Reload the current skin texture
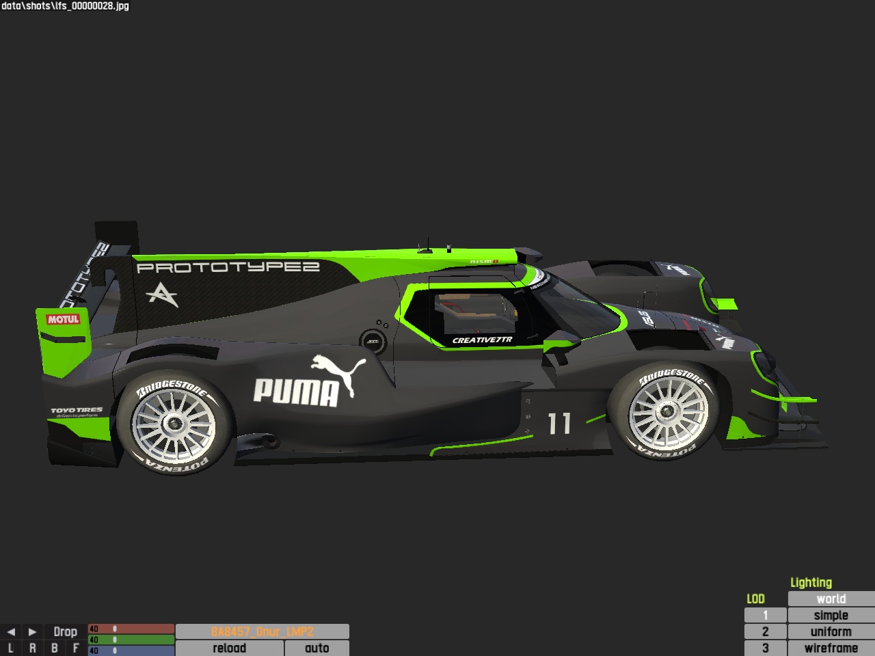Screen dimensions: 875x656 pyautogui.click(x=230, y=648)
